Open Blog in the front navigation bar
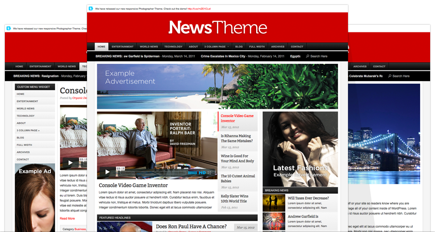This screenshot has height=232, width=435. [239, 46]
